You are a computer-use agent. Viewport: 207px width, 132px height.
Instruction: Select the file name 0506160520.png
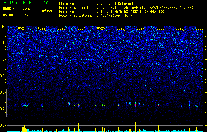tap(17, 9)
